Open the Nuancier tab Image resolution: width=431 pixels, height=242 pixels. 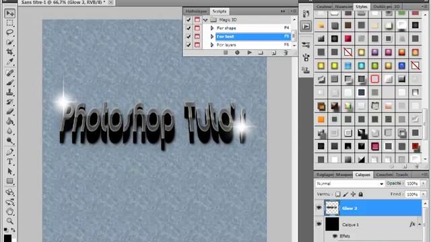tap(343, 6)
